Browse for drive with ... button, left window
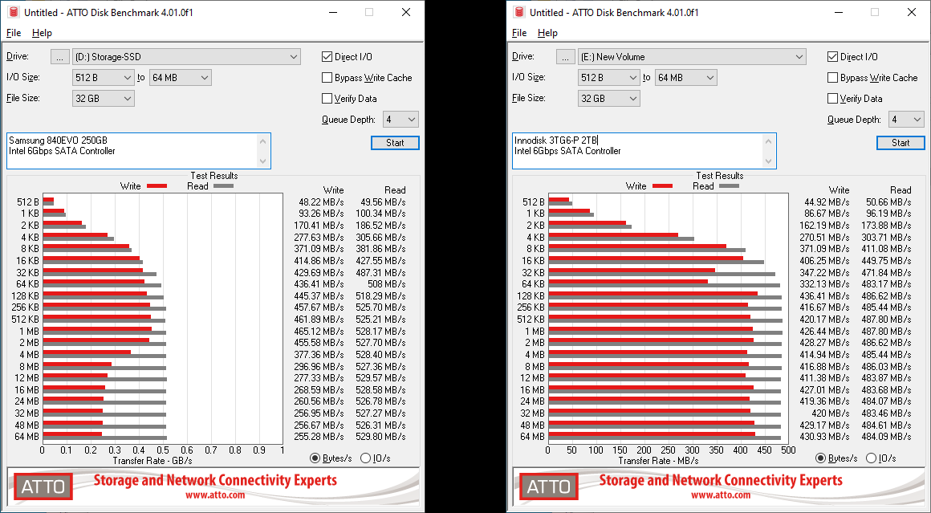 [x=60, y=57]
